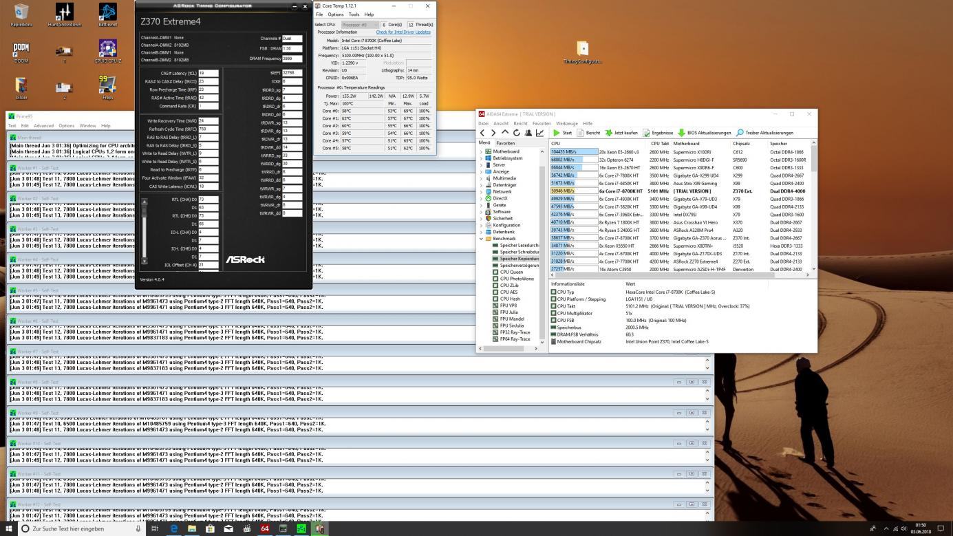Refresh the AIDA64 page
953x536 pixels.
point(516,133)
